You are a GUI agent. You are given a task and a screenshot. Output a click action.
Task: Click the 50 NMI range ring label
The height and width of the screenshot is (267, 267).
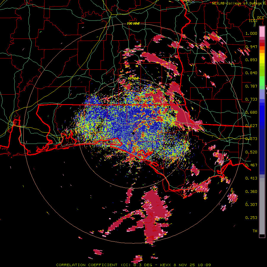[x=133, y=78]
